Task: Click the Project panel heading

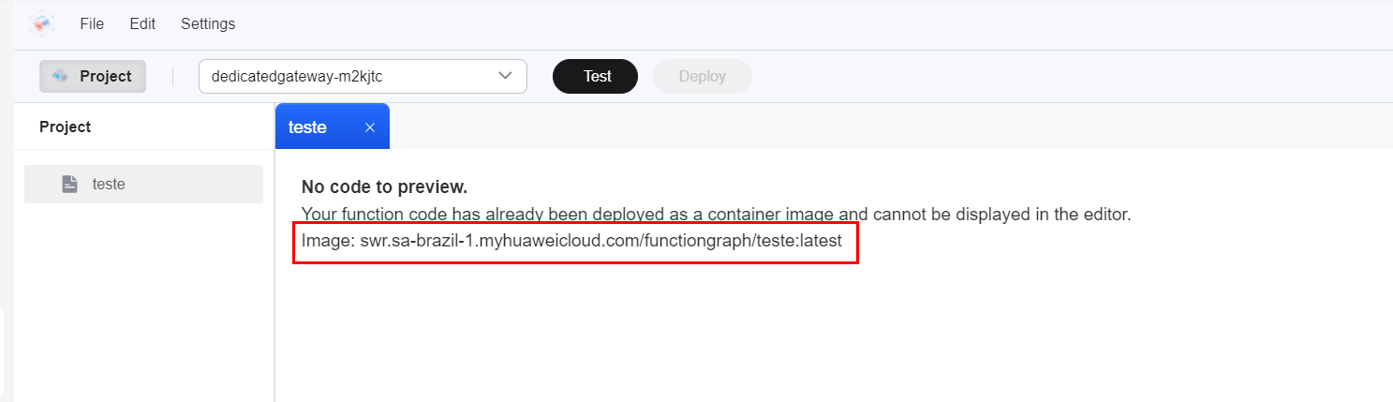Action: 66,127
